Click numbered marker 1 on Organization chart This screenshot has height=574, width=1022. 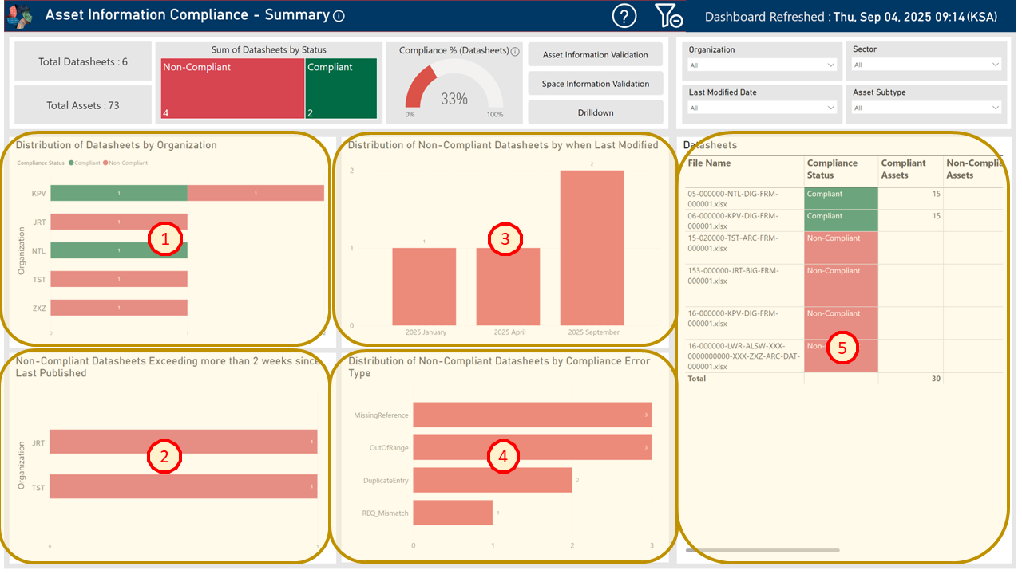coord(165,240)
